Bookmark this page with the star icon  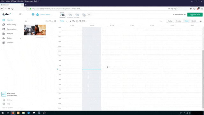(x=175, y=9)
